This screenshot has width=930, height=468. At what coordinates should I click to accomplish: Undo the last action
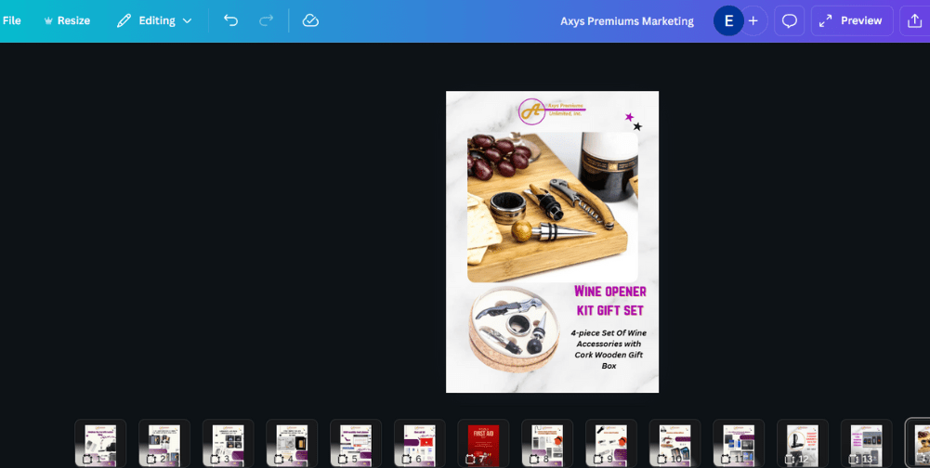click(230, 20)
